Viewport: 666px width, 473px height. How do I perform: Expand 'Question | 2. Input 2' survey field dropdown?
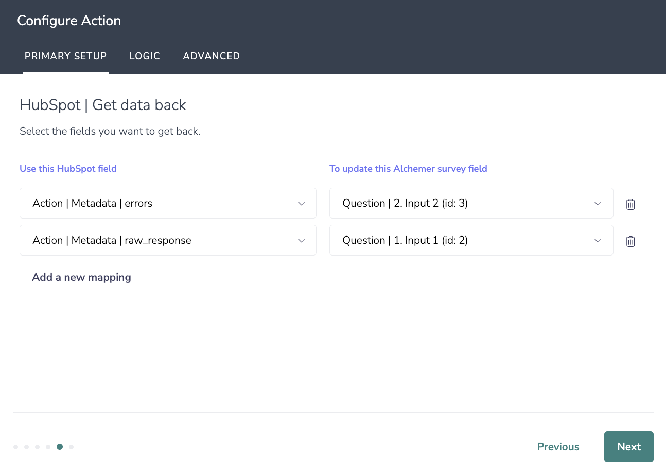[471, 203]
